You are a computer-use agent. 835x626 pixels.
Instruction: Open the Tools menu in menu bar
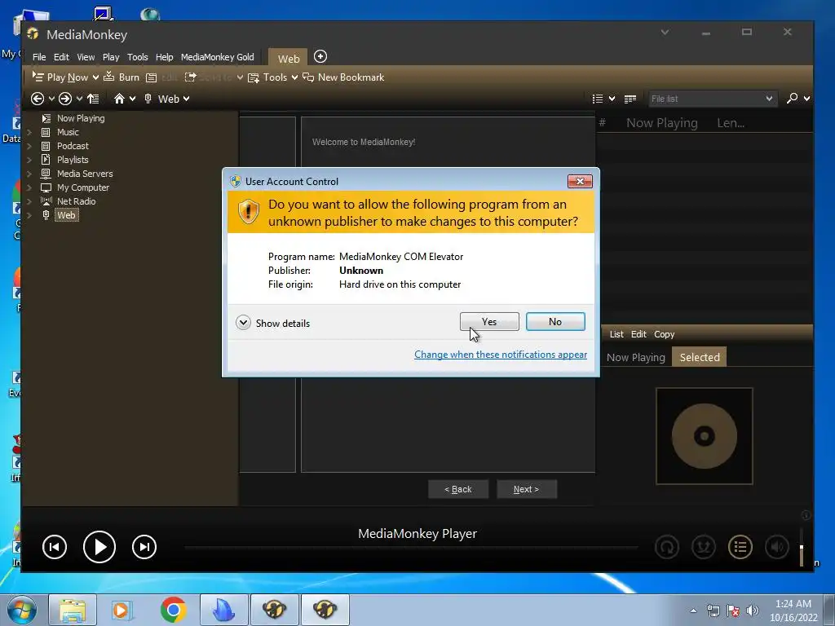137,57
